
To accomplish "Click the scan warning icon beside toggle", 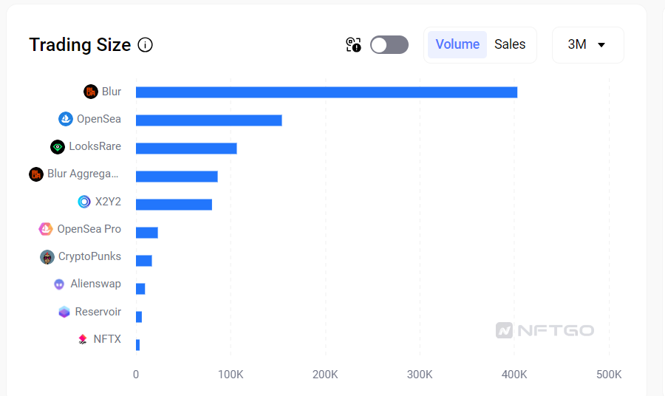I will (353, 45).
